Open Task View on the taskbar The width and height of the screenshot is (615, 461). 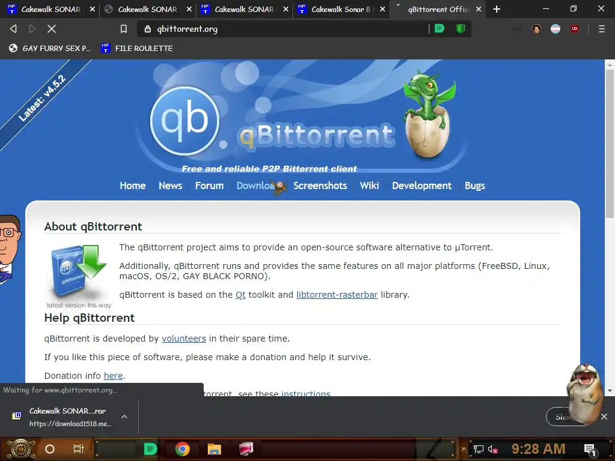(79, 449)
